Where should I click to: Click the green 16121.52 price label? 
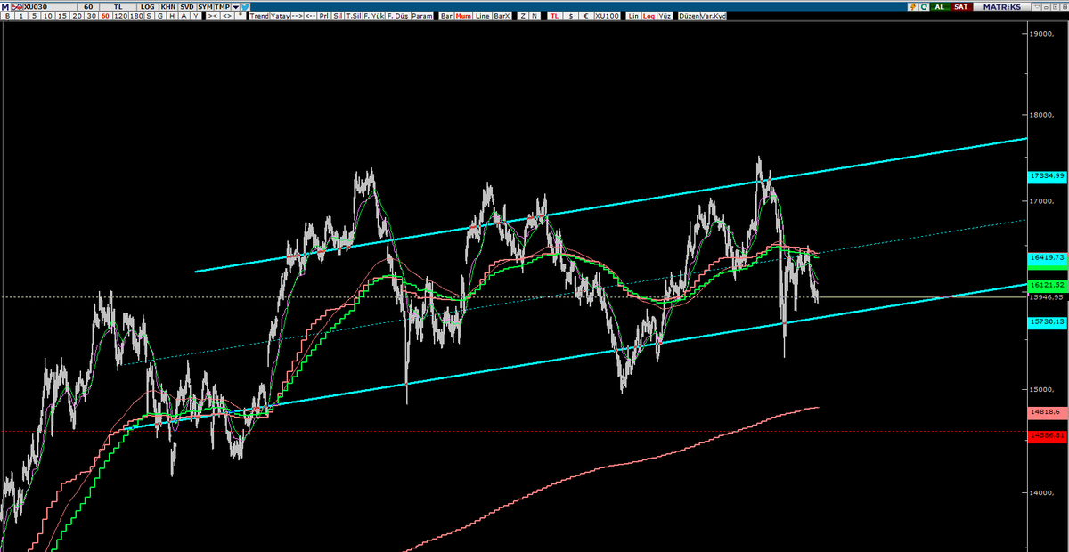tap(1047, 285)
